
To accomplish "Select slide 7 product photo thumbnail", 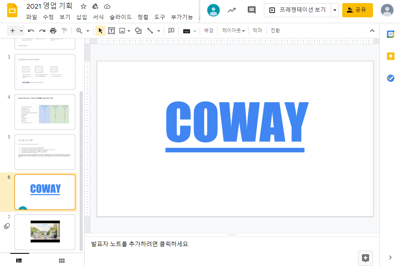I will pos(45,232).
